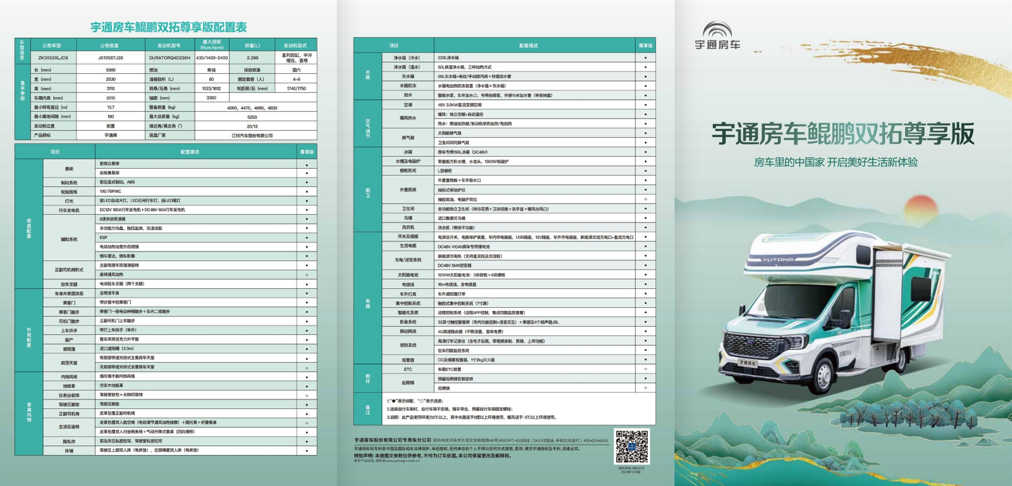Click slogan 房车里的中国家 开启美好生活新体验
The width and height of the screenshot is (1012, 486).
coord(836,162)
